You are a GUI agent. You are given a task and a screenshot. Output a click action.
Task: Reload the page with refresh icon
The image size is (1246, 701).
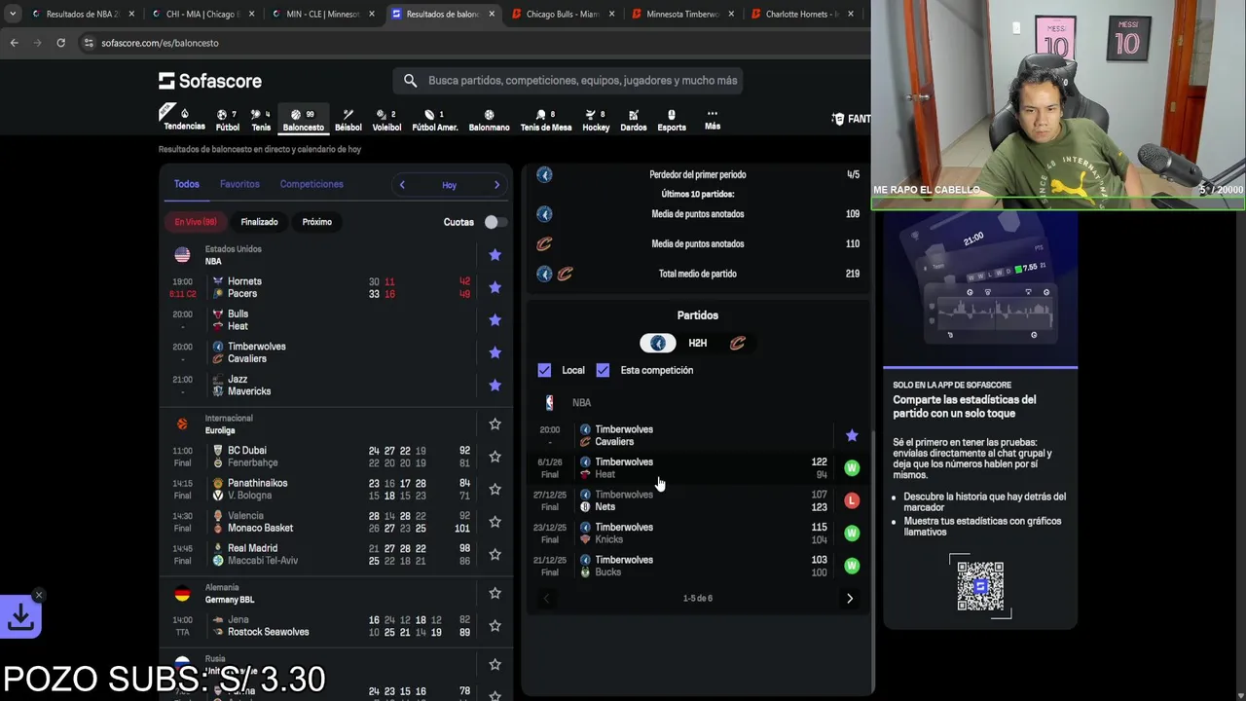pyautogui.click(x=60, y=43)
